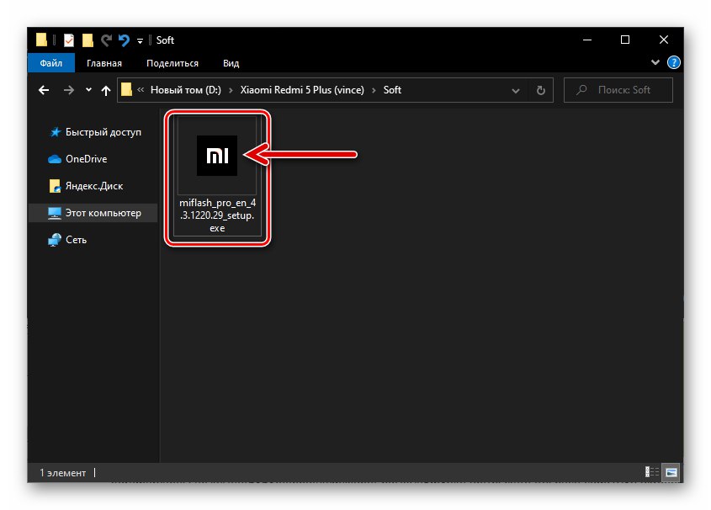Switch to large icons view in status bar
This screenshot has width=711, height=510.
pos(671,472)
